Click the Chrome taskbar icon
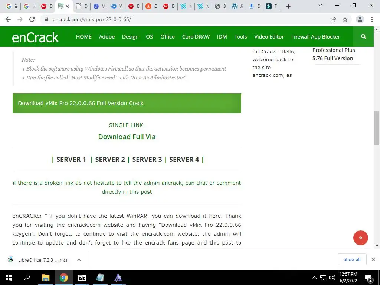380x285 pixels. 64,278
